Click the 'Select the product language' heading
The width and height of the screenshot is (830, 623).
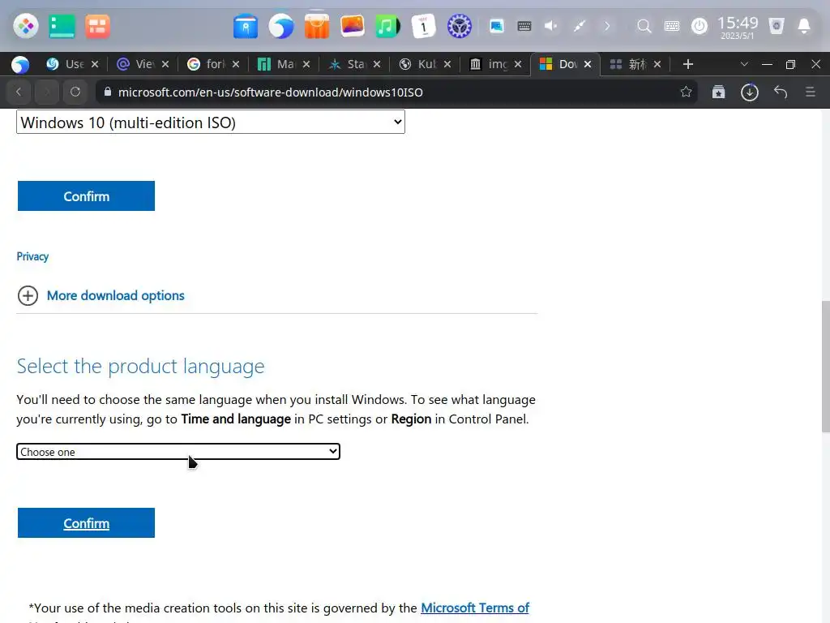pos(140,366)
